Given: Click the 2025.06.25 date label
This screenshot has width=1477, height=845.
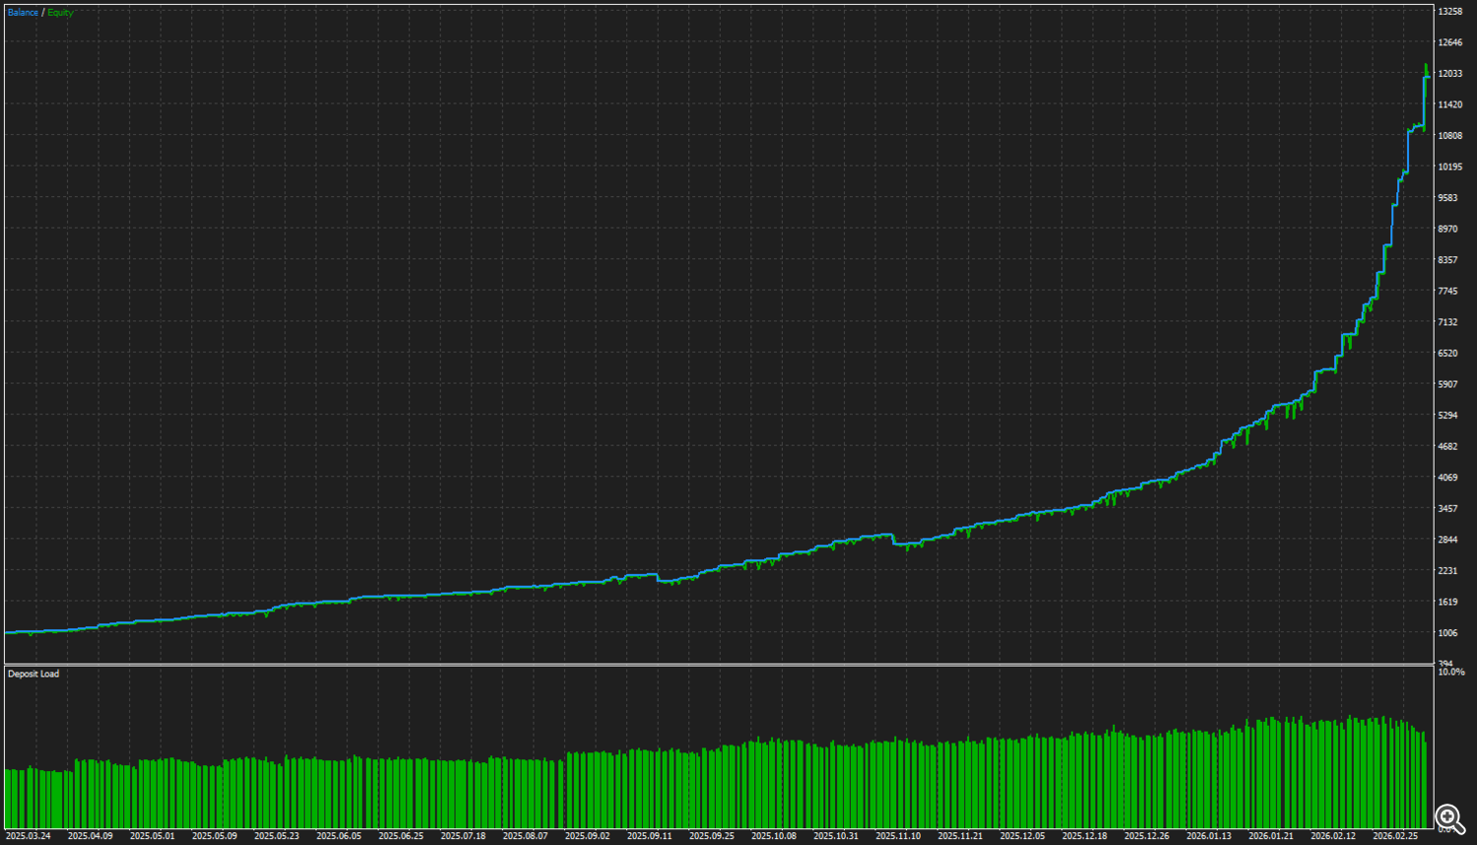Looking at the screenshot, I should (x=401, y=836).
